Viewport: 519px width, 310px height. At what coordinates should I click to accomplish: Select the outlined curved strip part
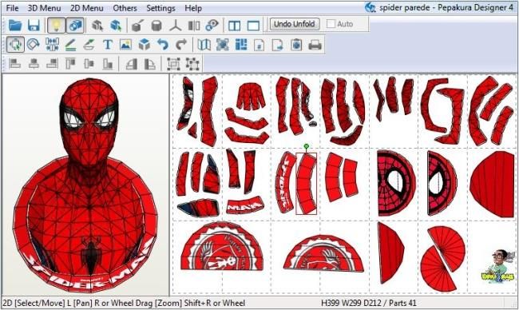point(306,184)
